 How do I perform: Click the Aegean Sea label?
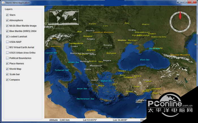[x=106, y=81]
